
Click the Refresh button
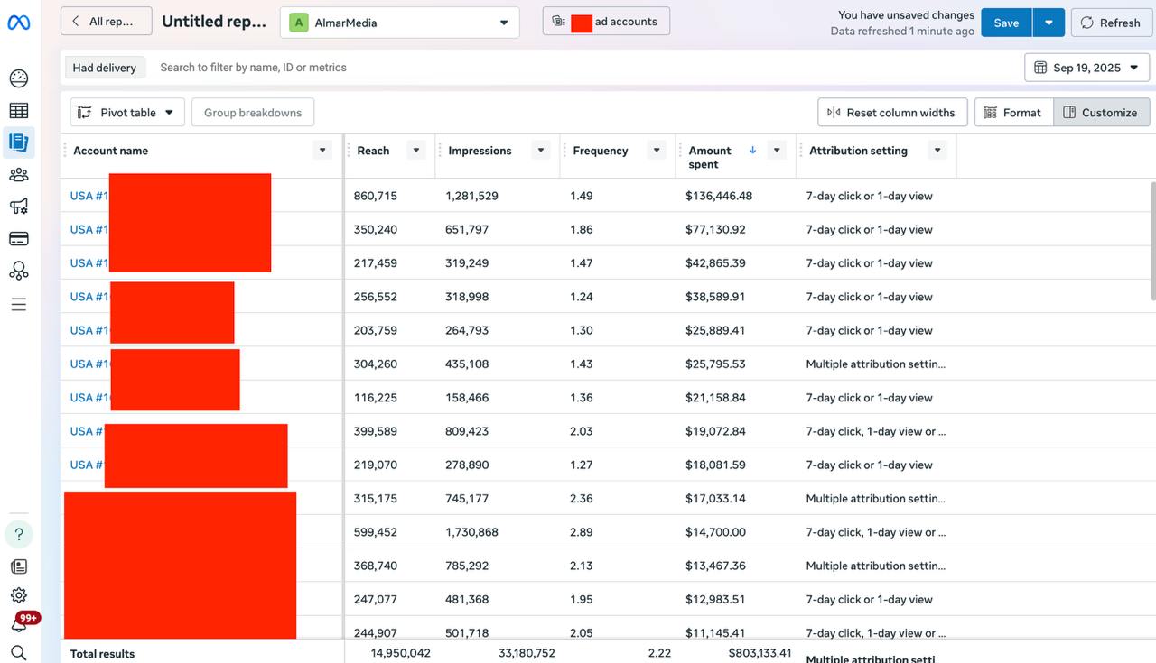pyautogui.click(x=1111, y=23)
